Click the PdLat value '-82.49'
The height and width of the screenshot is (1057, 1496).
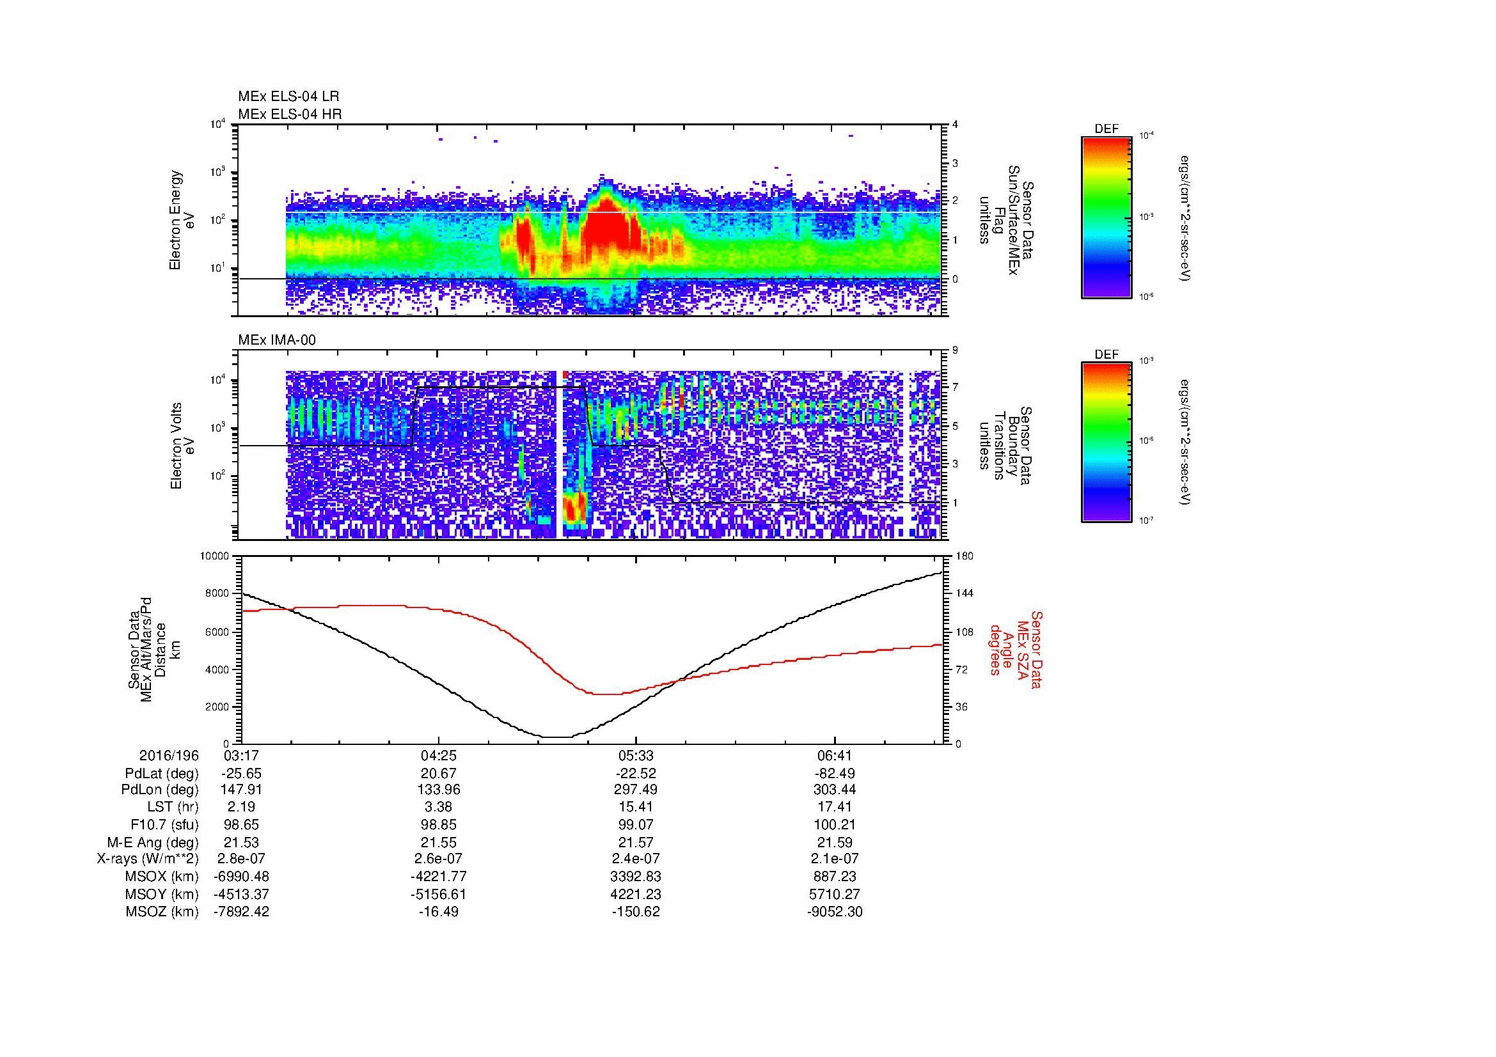point(835,774)
